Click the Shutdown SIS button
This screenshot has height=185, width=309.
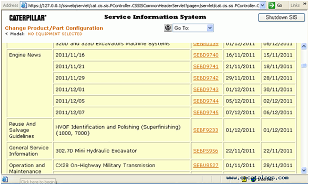[x=282, y=17]
